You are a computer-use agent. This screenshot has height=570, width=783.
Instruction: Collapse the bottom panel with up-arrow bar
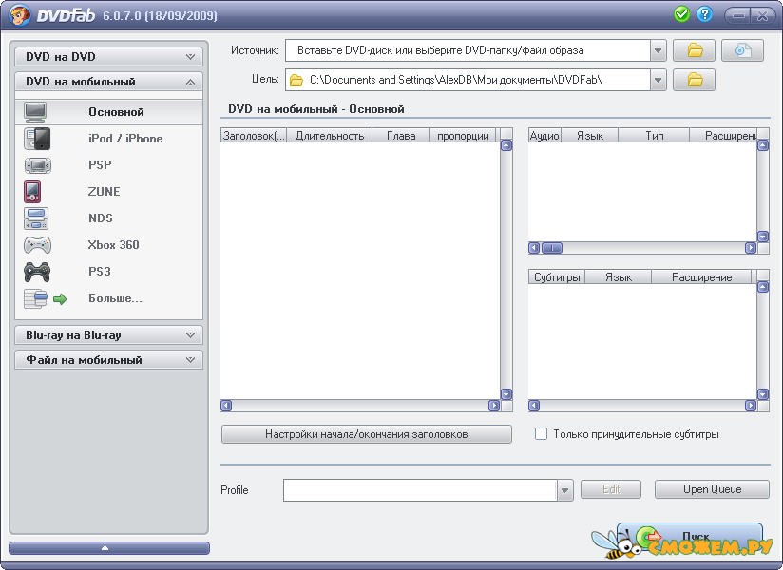coord(109,547)
